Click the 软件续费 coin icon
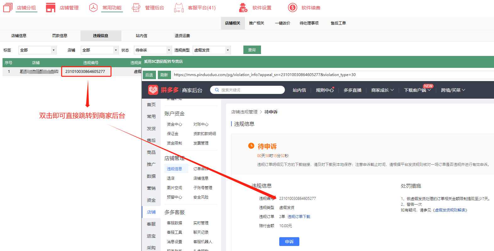 click(x=292, y=8)
